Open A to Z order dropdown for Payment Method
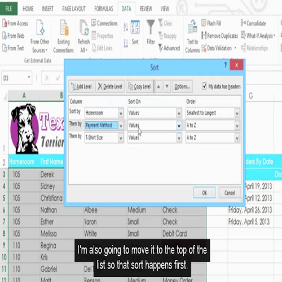The height and width of the screenshot is (282, 282). click(237, 125)
